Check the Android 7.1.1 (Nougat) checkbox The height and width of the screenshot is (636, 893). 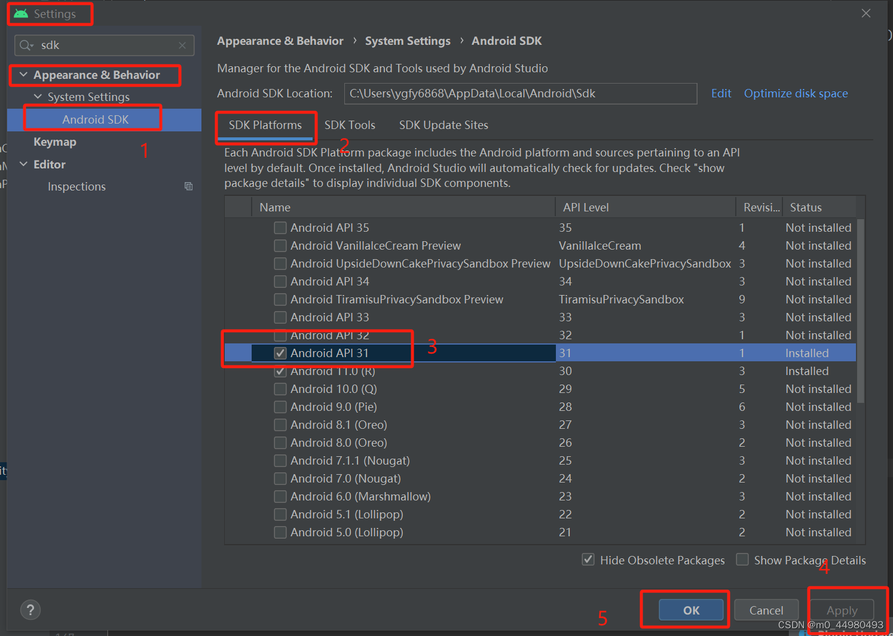click(x=280, y=460)
